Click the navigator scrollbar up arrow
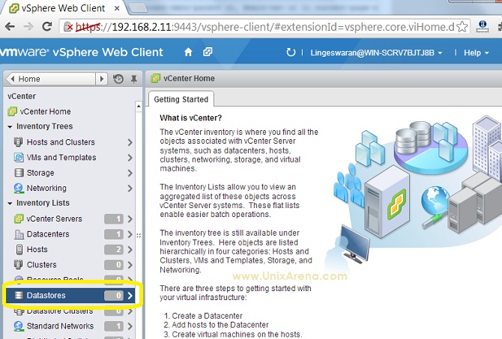Viewport: 502px width, 339px height. tap(139, 106)
